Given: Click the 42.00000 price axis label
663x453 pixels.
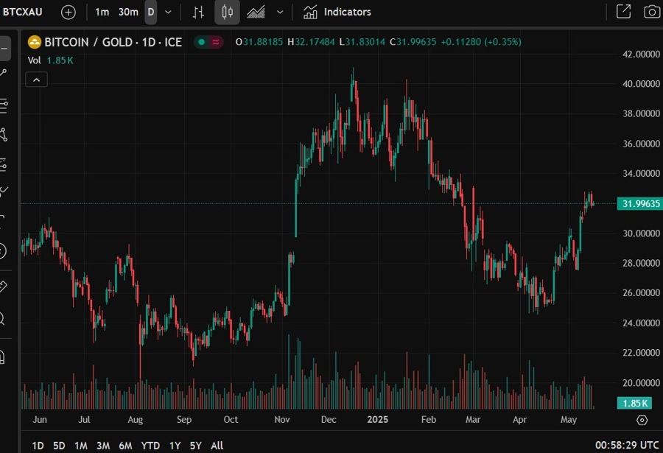Looking at the screenshot, I should [x=641, y=55].
